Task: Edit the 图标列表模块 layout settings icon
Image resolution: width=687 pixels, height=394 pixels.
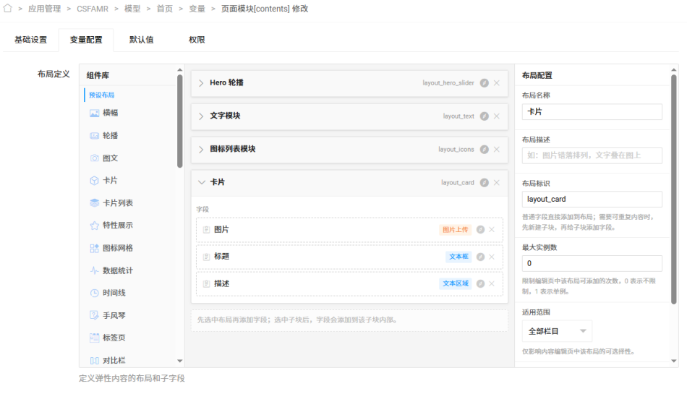Action: [x=484, y=149]
